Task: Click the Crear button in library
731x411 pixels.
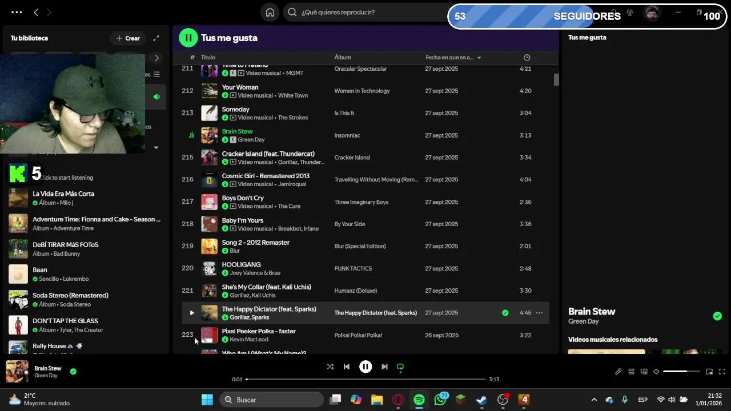Action: 127,38
